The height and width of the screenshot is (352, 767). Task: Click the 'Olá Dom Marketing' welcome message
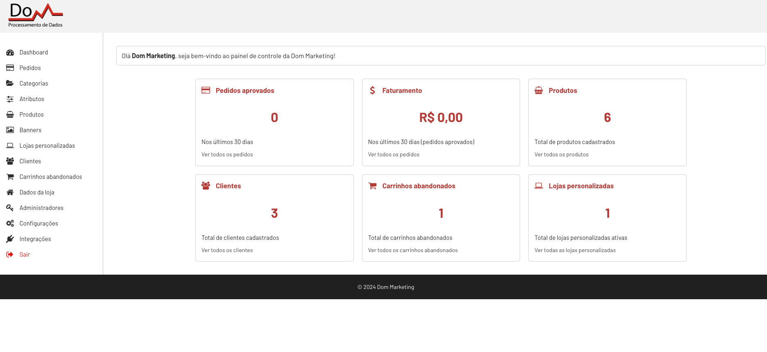click(229, 56)
